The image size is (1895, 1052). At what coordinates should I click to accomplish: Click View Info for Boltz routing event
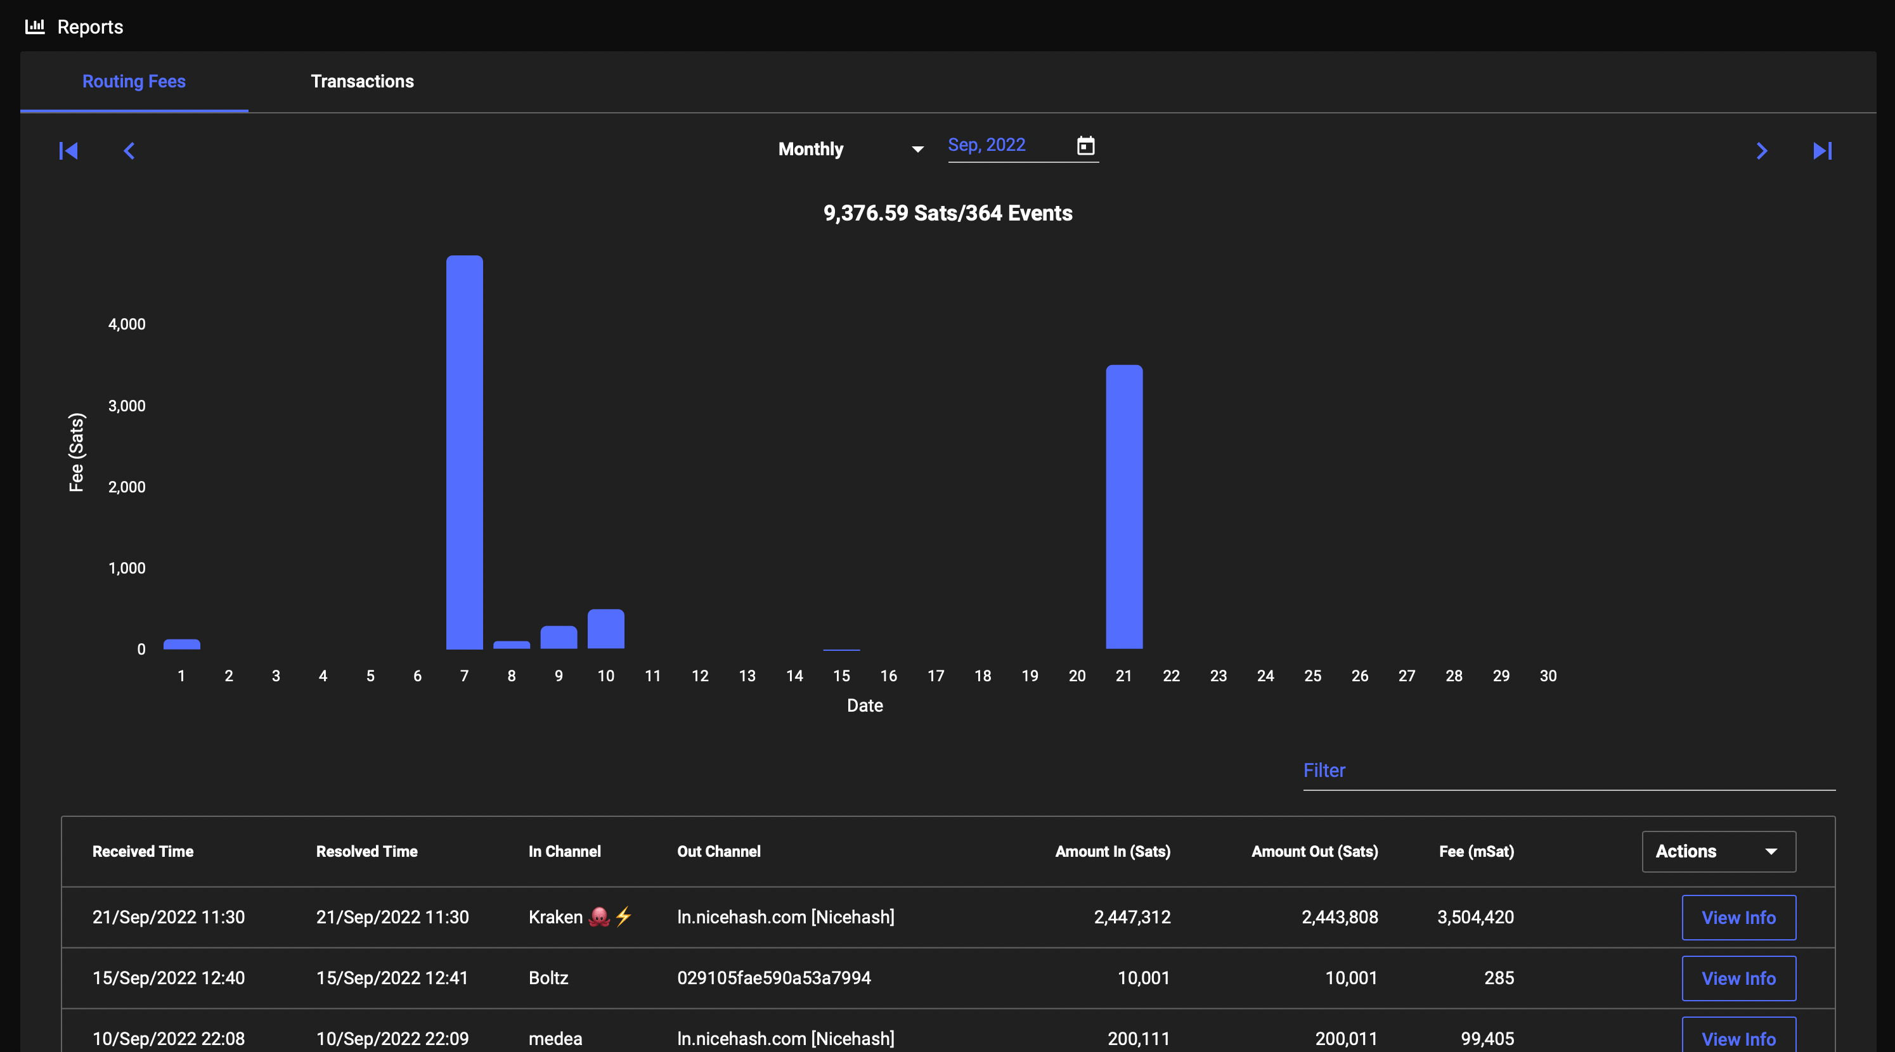(1740, 978)
